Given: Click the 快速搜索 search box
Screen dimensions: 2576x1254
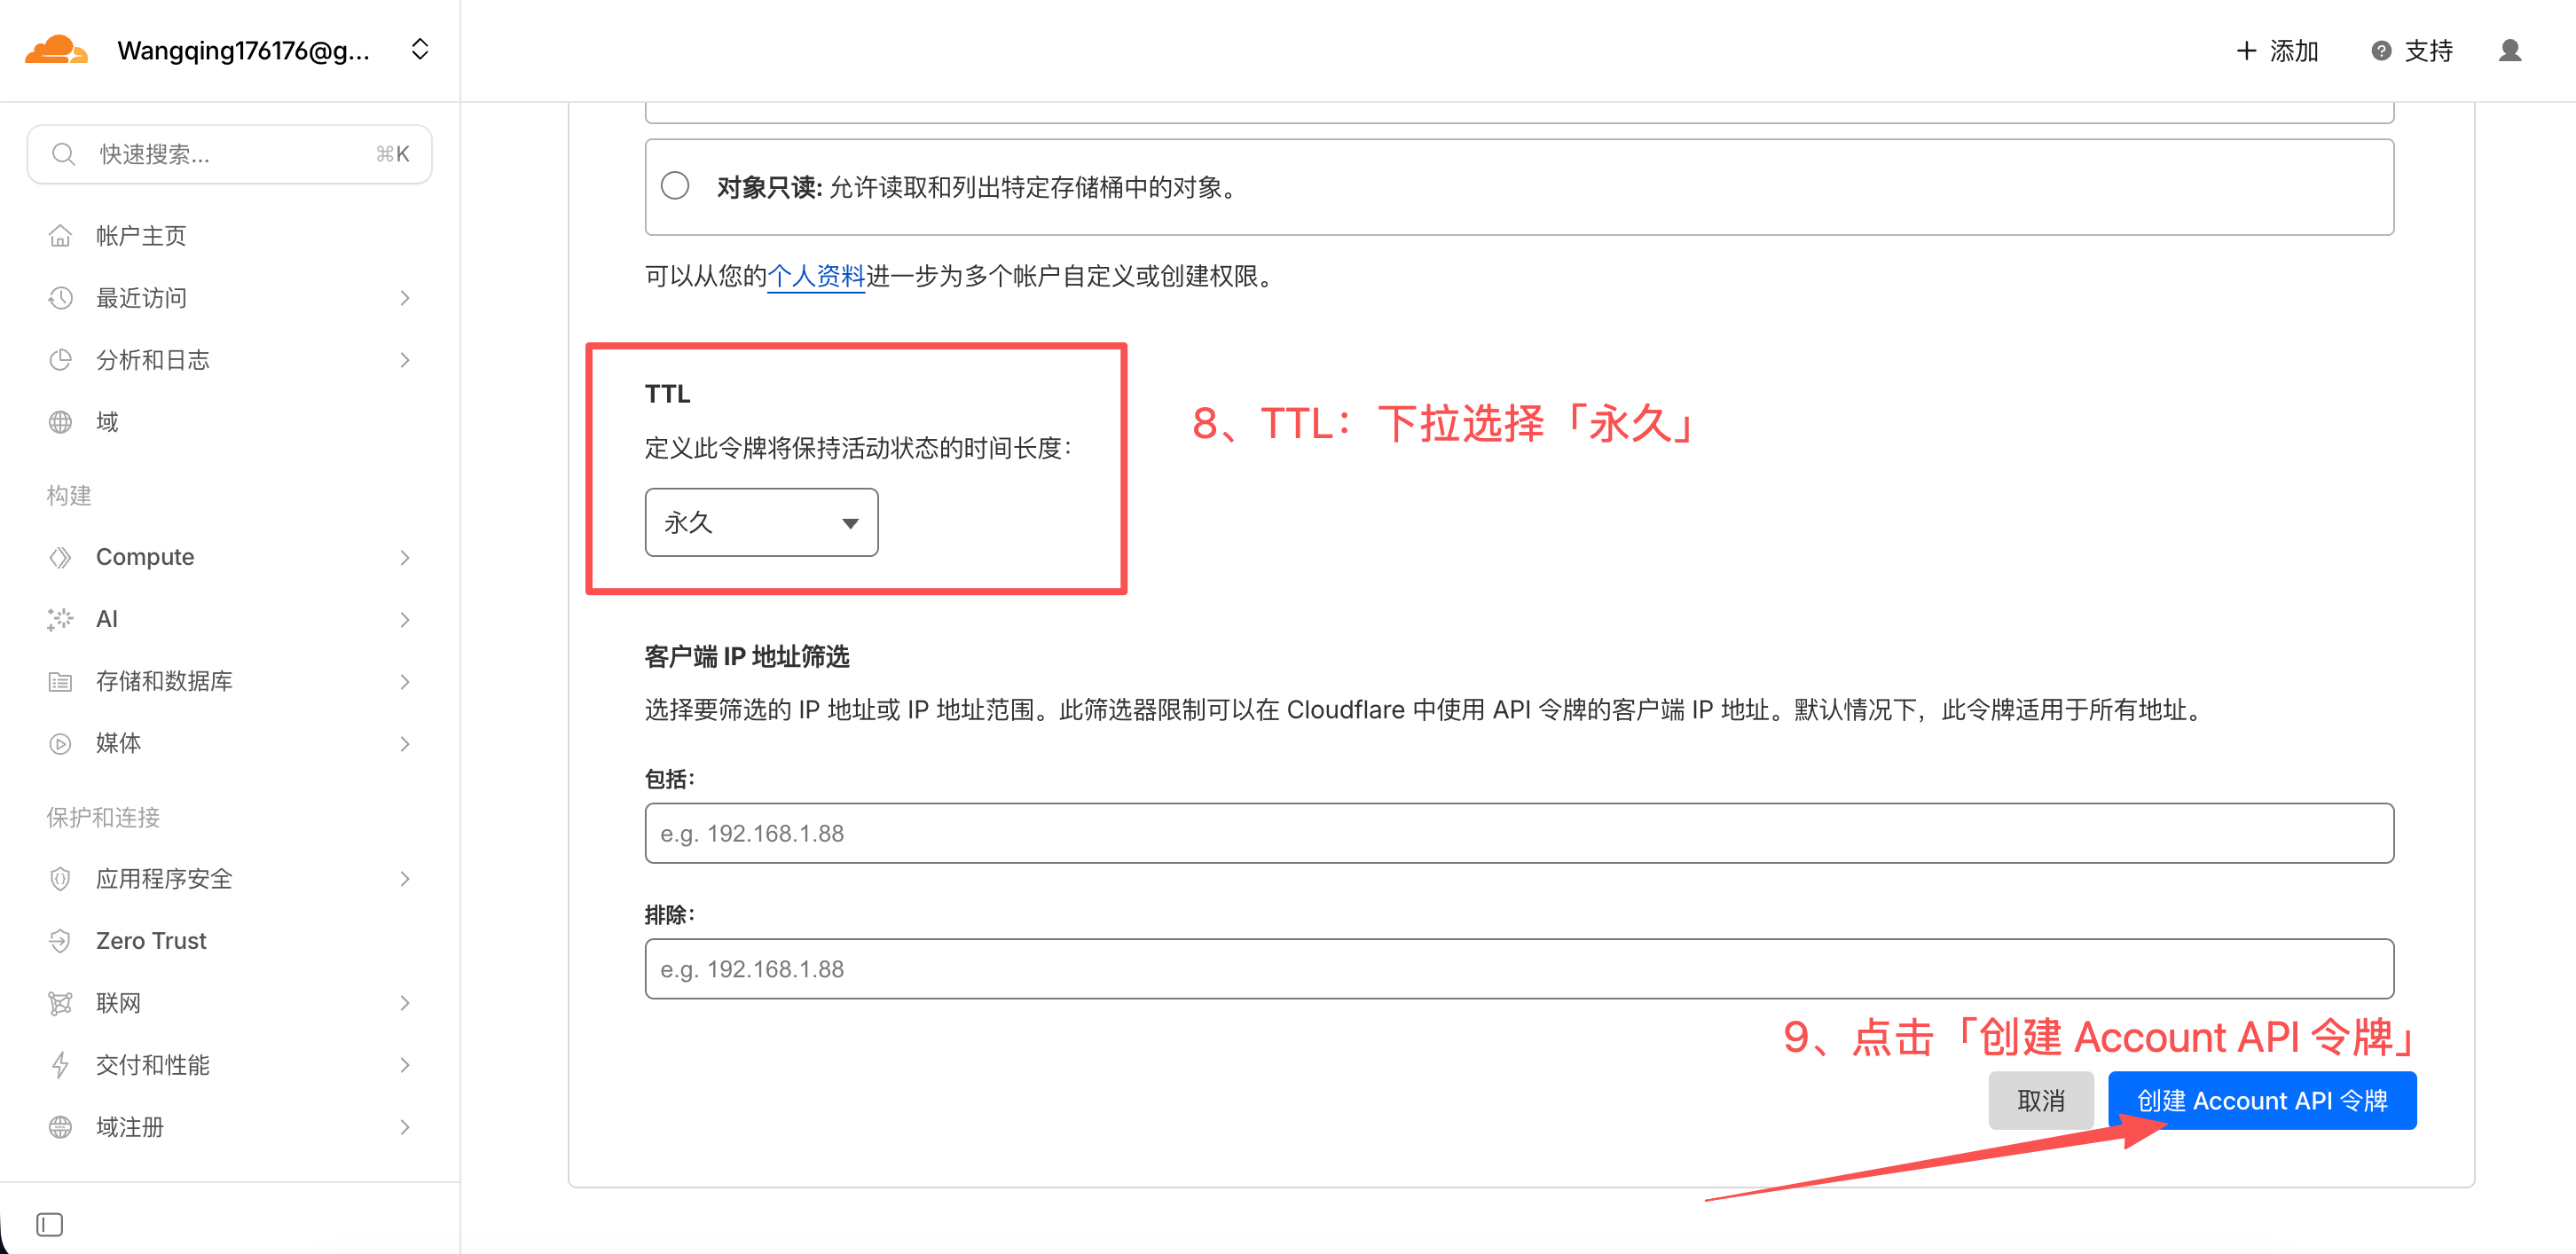Looking at the screenshot, I should tap(230, 154).
